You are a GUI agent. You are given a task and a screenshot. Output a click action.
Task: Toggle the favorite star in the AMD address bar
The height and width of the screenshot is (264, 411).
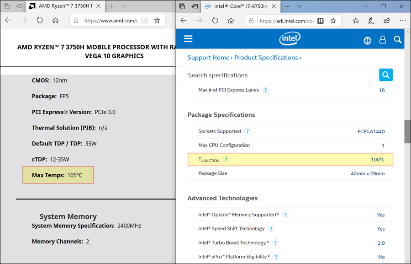pyautogui.click(x=157, y=21)
